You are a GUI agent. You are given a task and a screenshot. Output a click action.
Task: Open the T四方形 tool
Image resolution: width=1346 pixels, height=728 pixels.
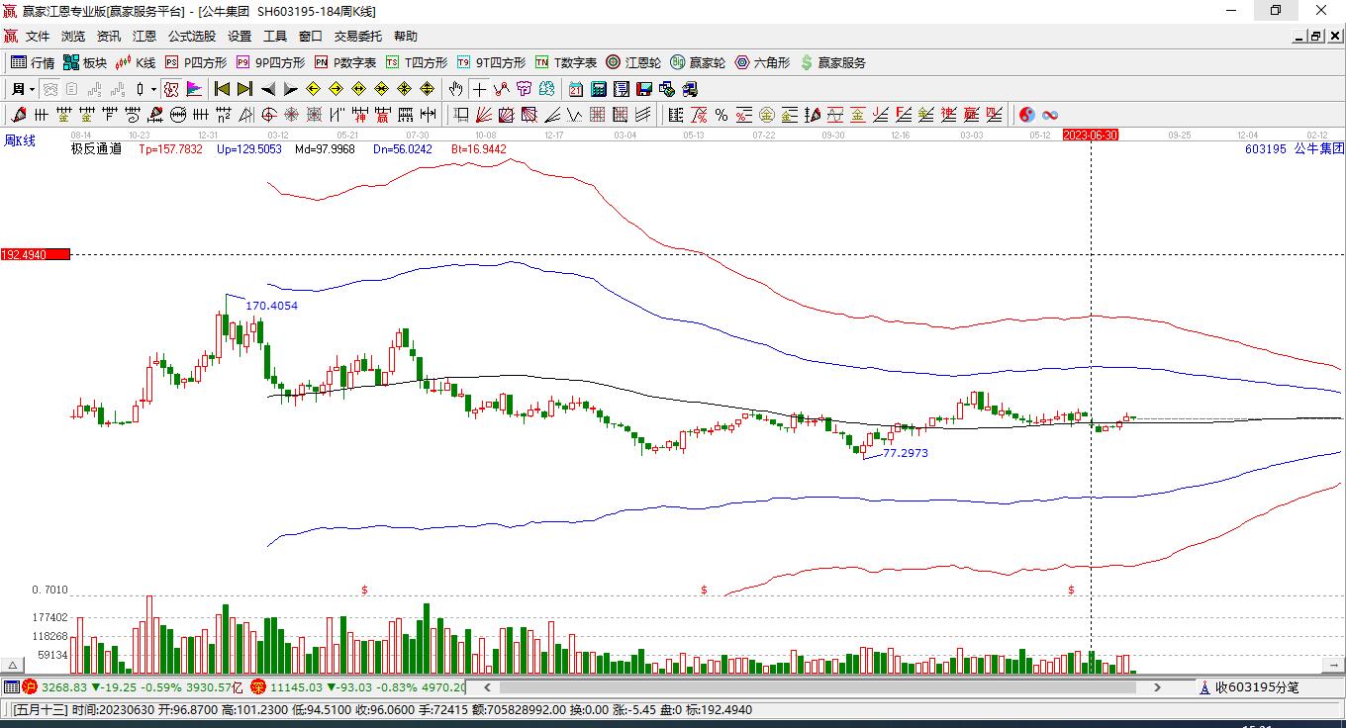click(x=417, y=62)
